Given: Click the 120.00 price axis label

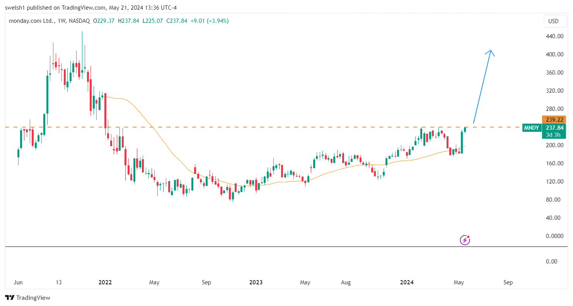Looking at the screenshot, I should pyautogui.click(x=554, y=182).
